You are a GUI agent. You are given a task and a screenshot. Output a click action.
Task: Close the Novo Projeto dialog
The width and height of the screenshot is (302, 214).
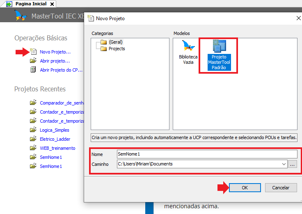(x=297, y=18)
